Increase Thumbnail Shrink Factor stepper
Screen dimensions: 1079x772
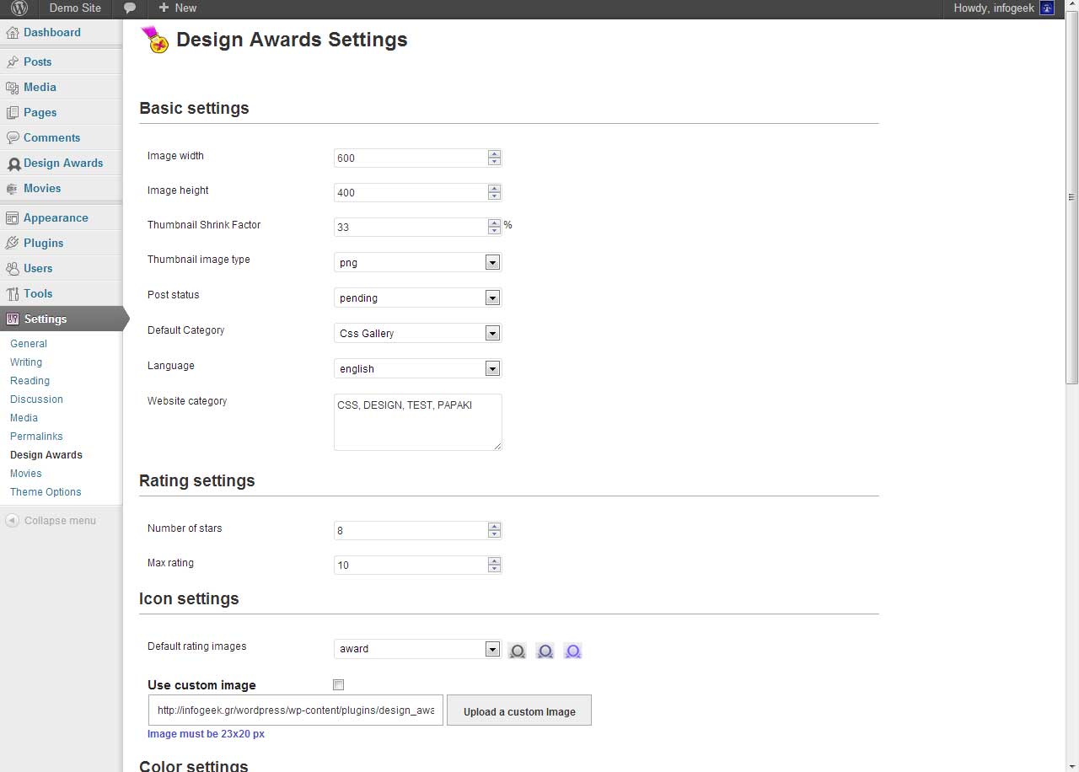495,223
